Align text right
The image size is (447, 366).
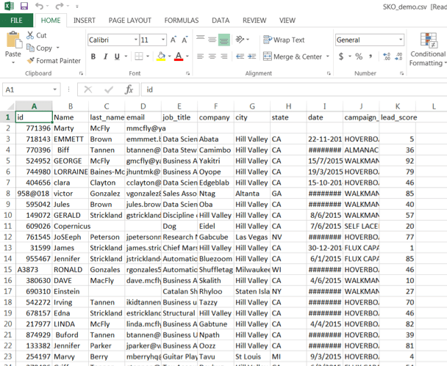pos(224,56)
